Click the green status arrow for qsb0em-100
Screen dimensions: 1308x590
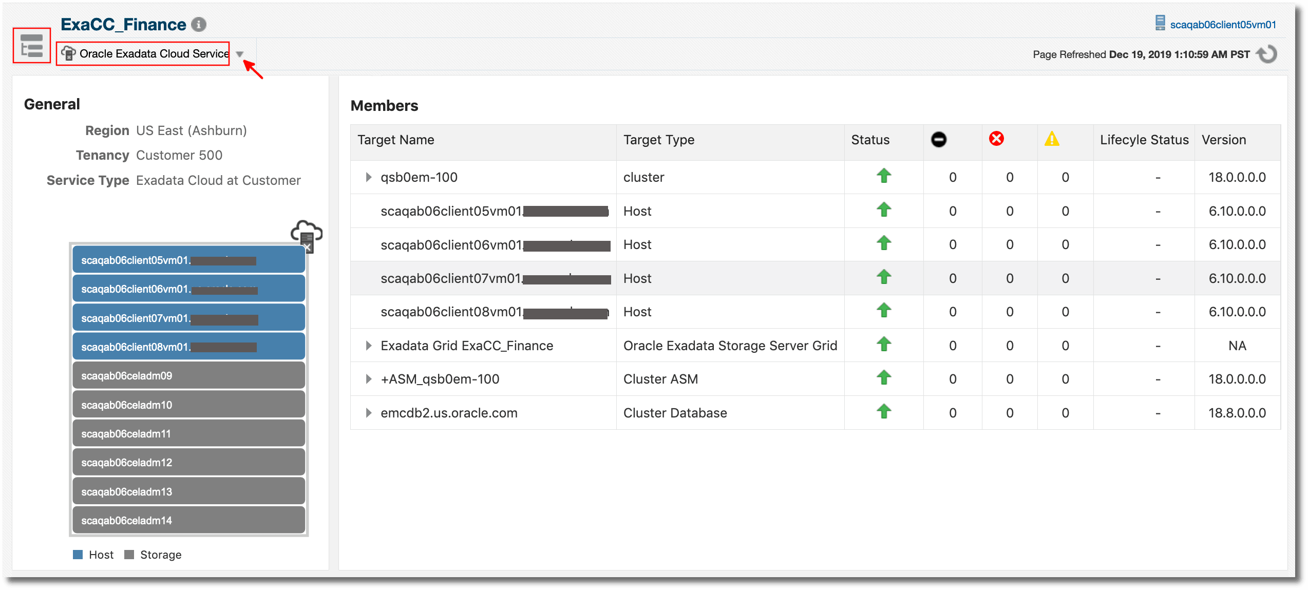coord(883,177)
